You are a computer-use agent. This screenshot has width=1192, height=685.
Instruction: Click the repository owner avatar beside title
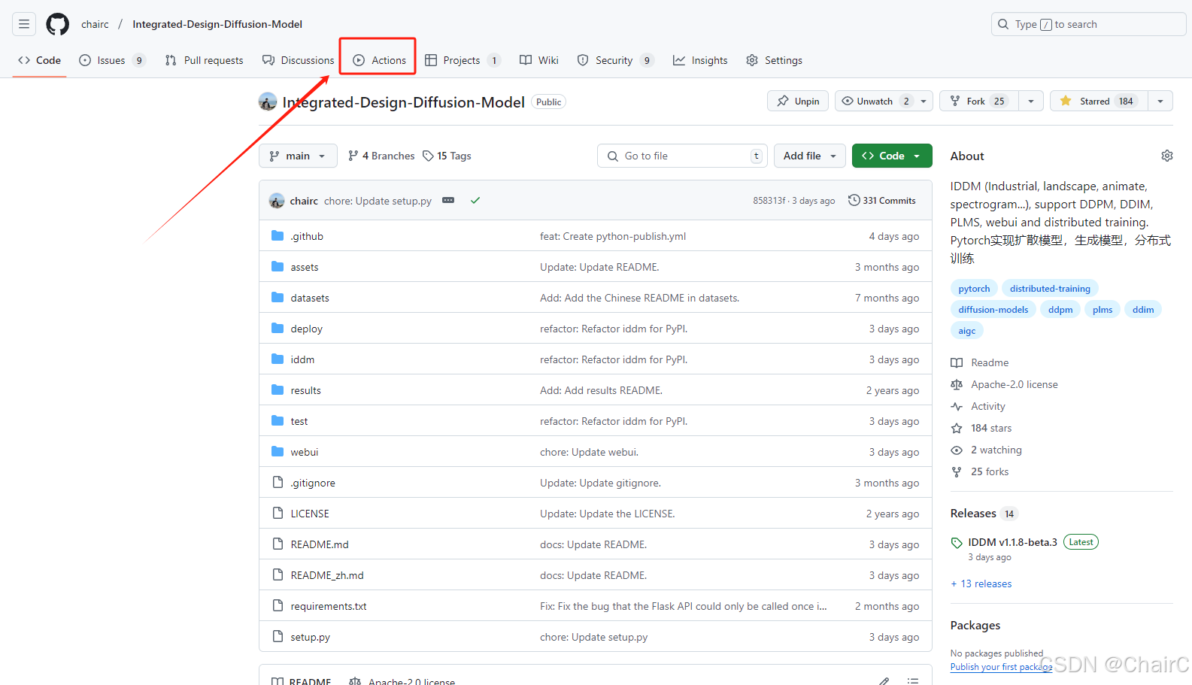coord(268,102)
